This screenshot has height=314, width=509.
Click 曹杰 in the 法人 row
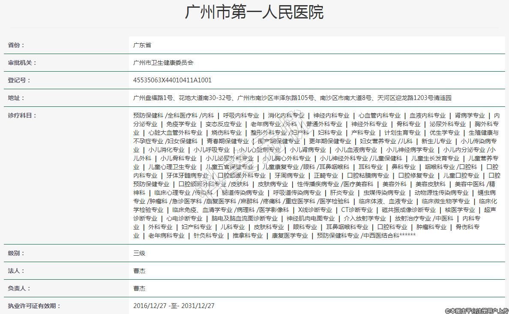(x=139, y=271)
